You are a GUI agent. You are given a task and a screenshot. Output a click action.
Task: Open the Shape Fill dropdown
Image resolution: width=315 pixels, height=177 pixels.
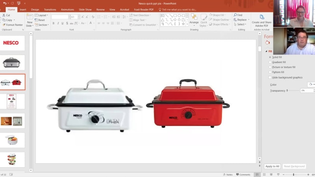click(x=217, y=15)
